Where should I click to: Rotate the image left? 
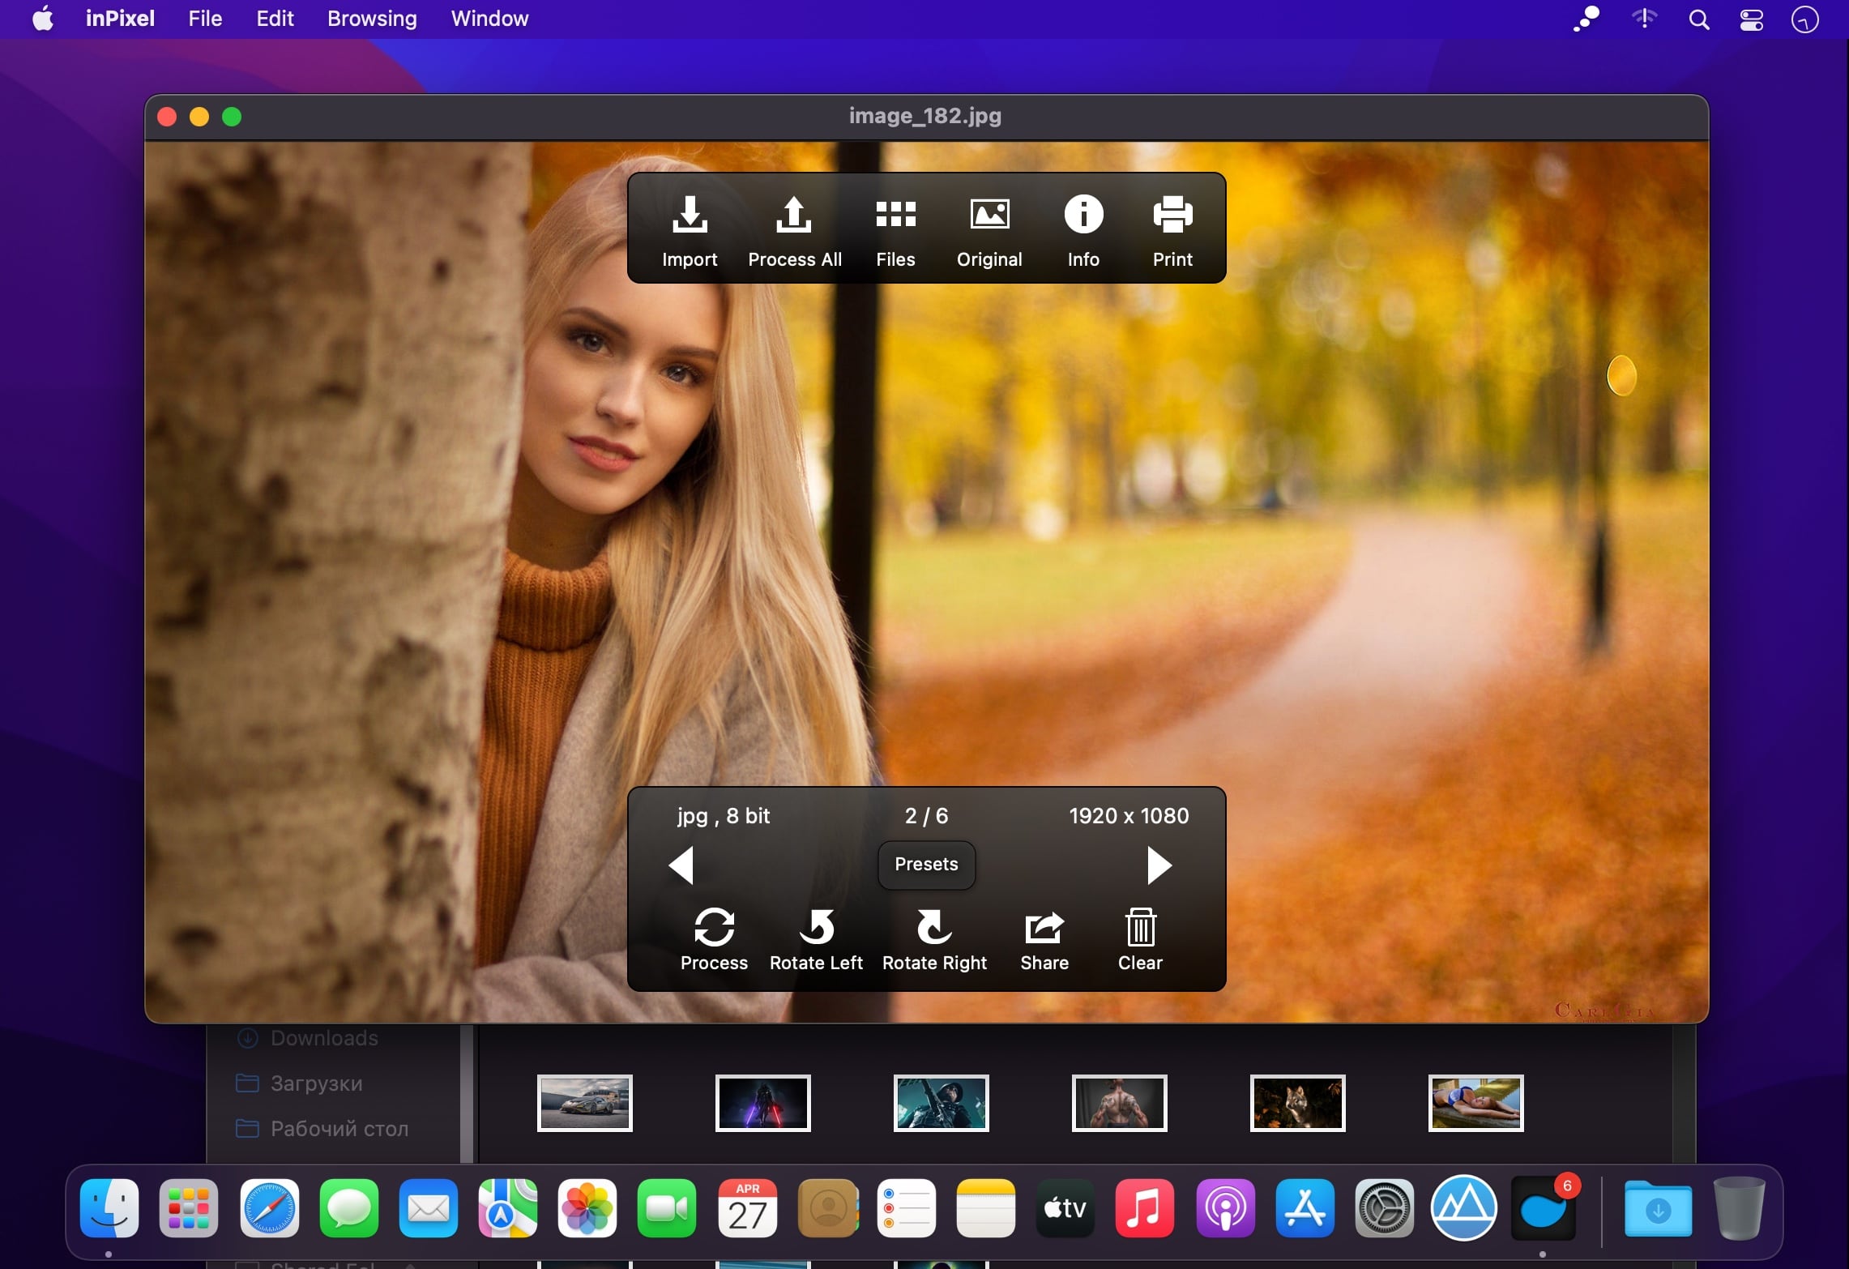816,940
